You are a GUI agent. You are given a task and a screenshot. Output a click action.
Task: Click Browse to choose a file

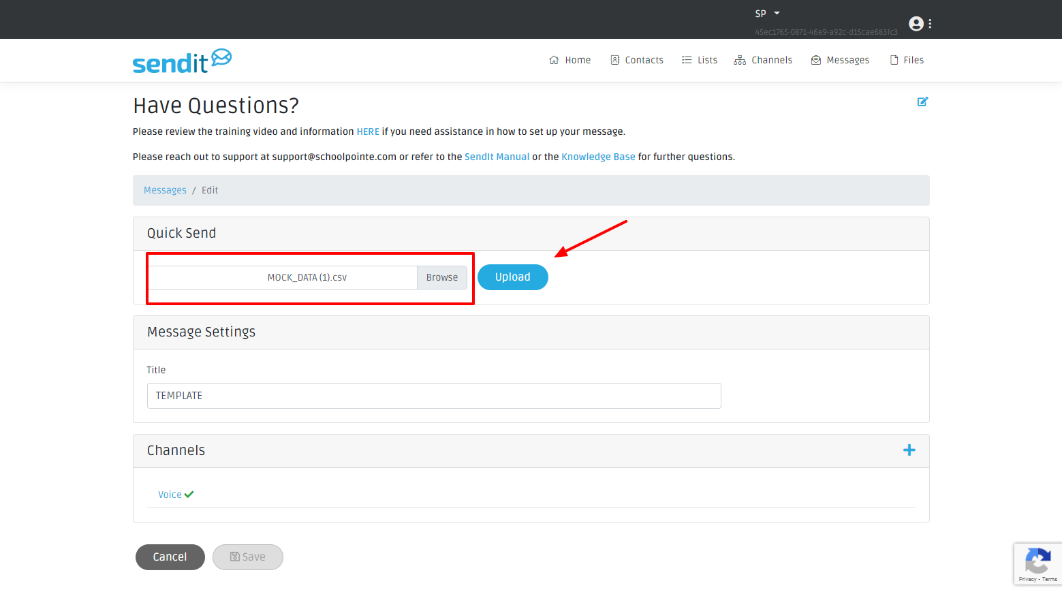pyautogui.click(x=442, y=277)
